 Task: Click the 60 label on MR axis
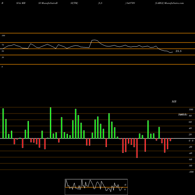point(190,122)
